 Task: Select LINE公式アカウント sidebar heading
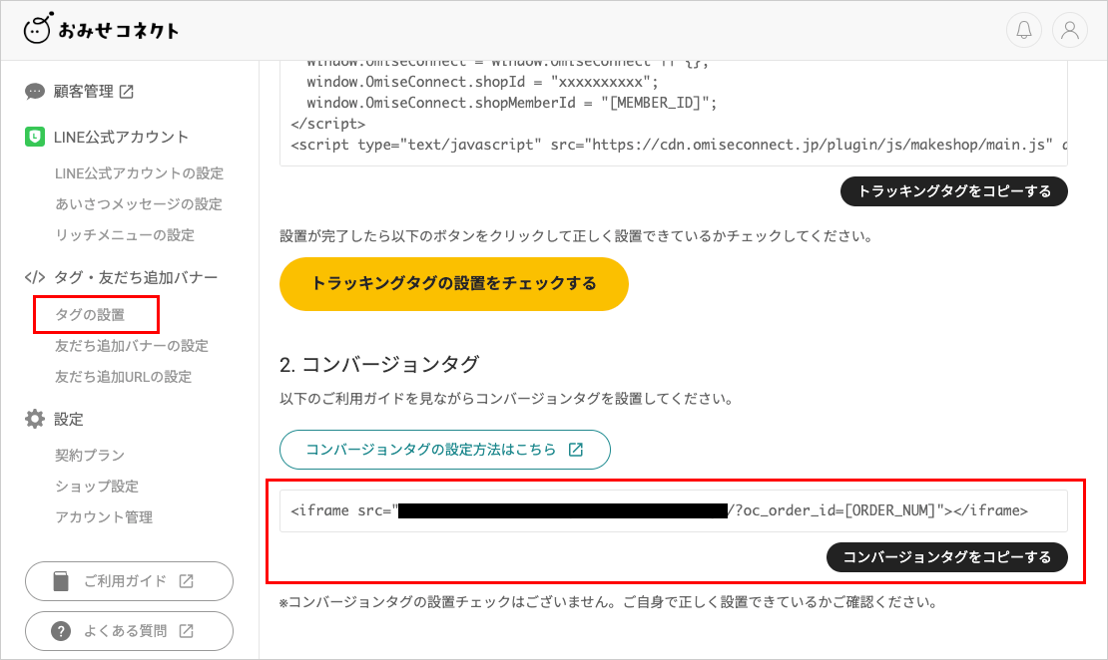coord(121,137)
